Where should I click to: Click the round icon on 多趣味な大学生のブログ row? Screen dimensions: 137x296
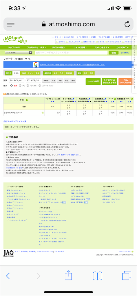point(43,113)
